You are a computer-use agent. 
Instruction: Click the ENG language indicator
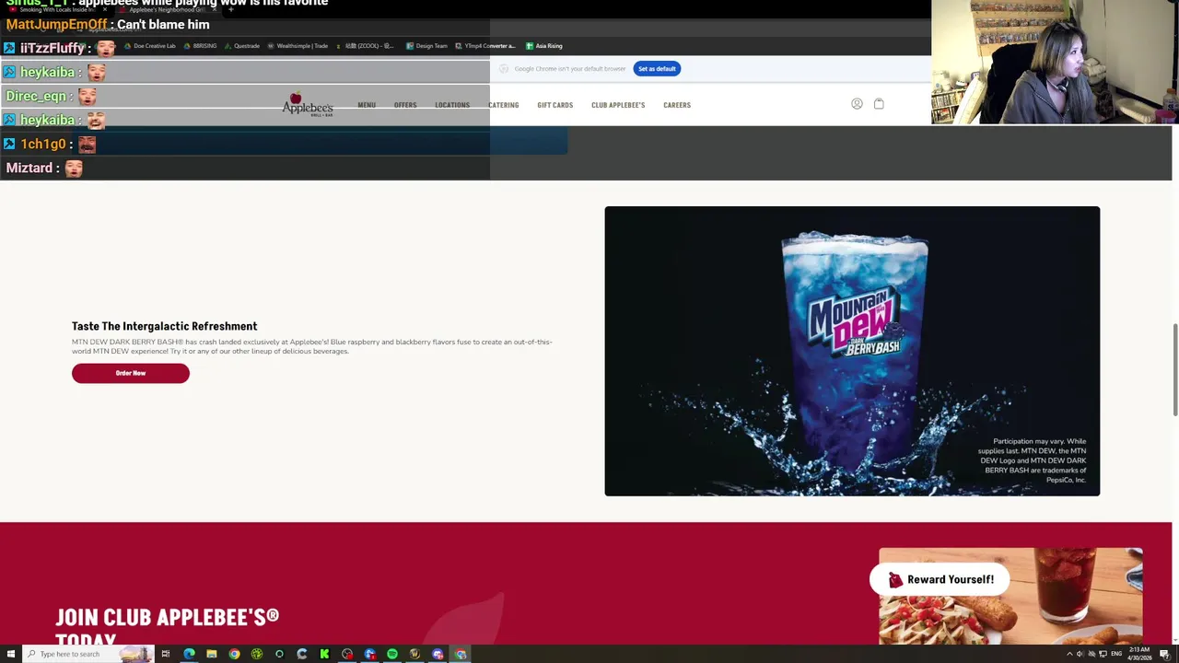(1116, 654)
